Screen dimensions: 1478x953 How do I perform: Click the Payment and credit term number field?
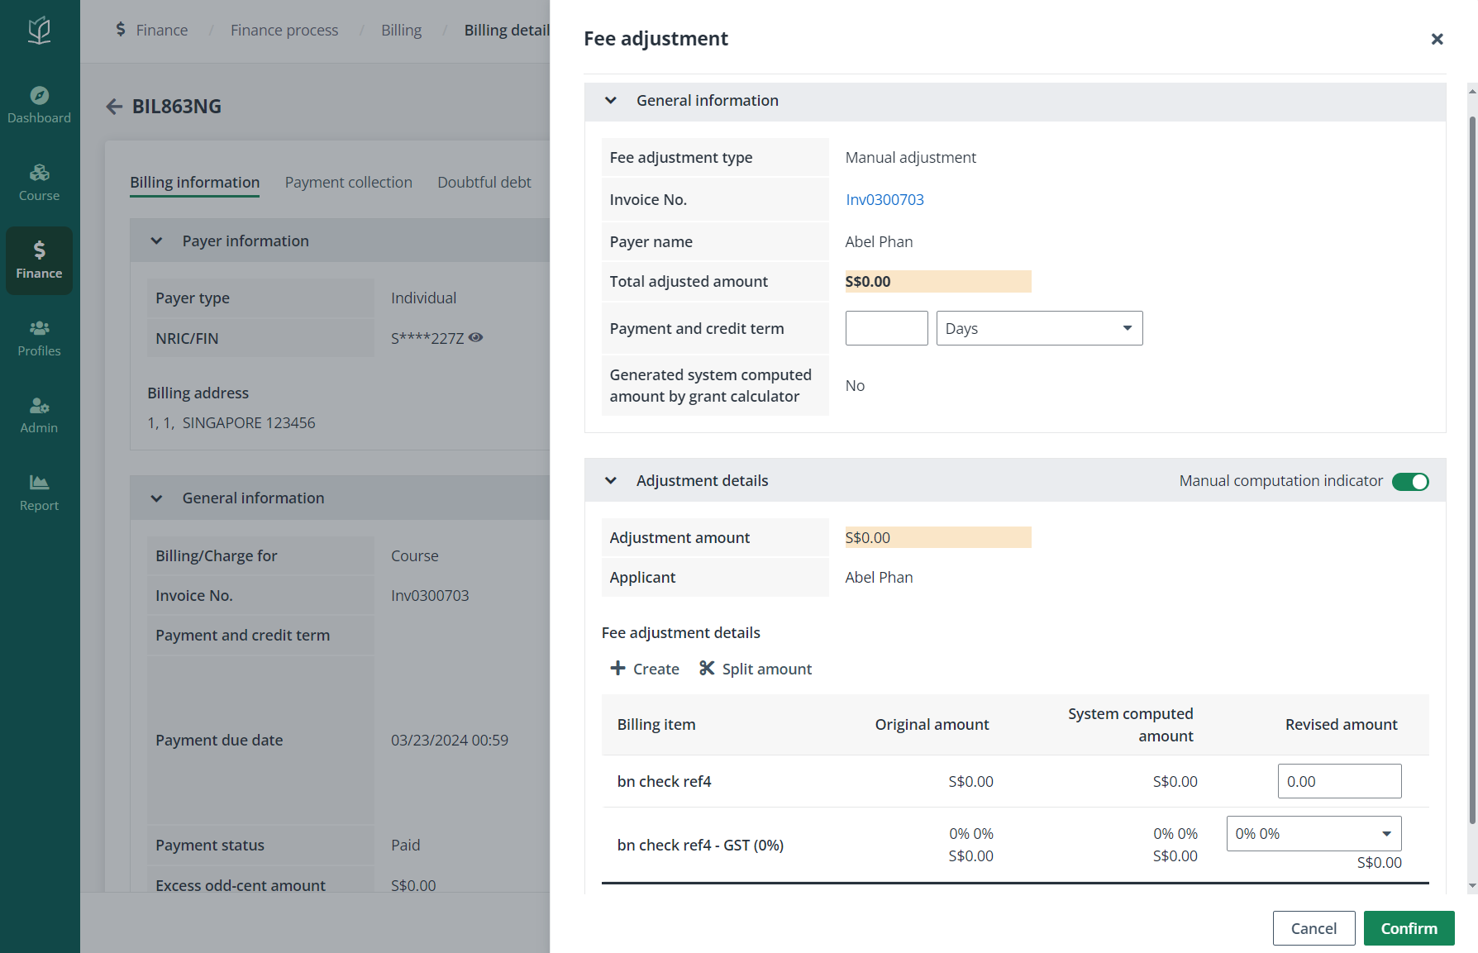tap(886, 328)
